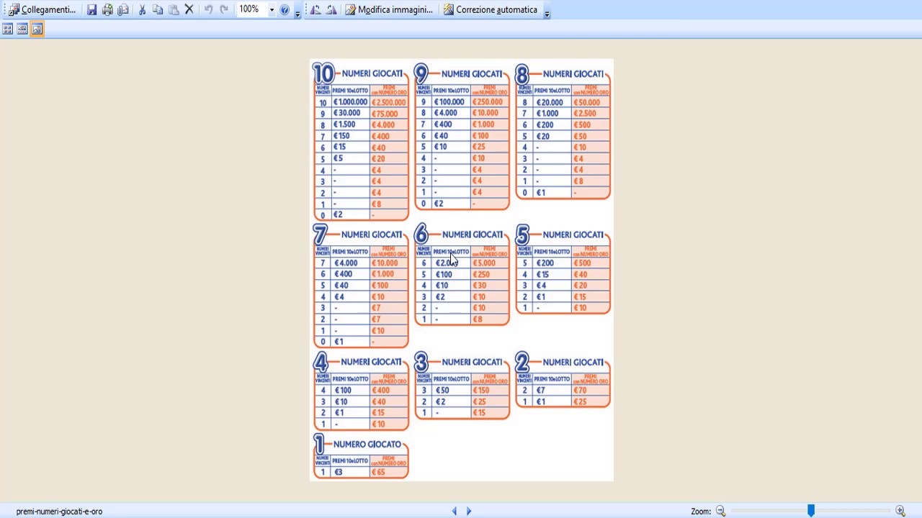This screenshot has height=518, width=922.
Task: Click the blue Help question mark icon
Action: (x=285, y=9)
